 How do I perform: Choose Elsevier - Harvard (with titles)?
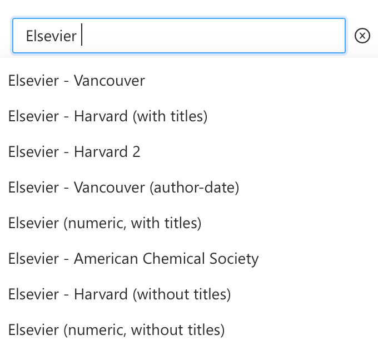[189, 116]
